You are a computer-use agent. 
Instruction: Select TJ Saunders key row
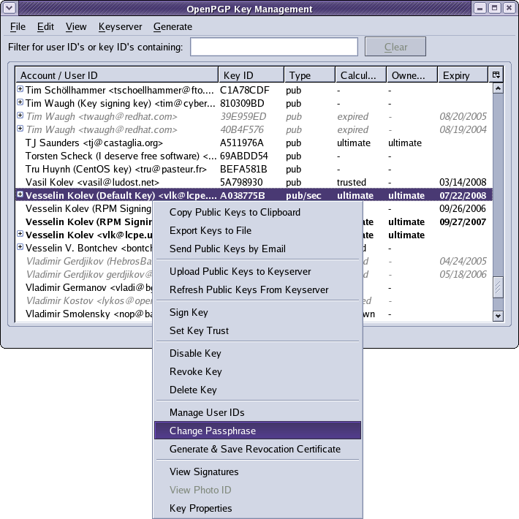coord(254,143)
